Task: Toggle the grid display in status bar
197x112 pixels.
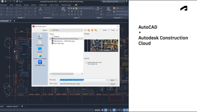Action: (x=102, y=110)
